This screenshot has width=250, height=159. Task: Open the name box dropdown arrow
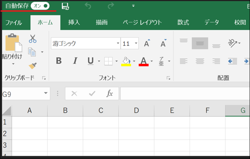pos(46,93)
